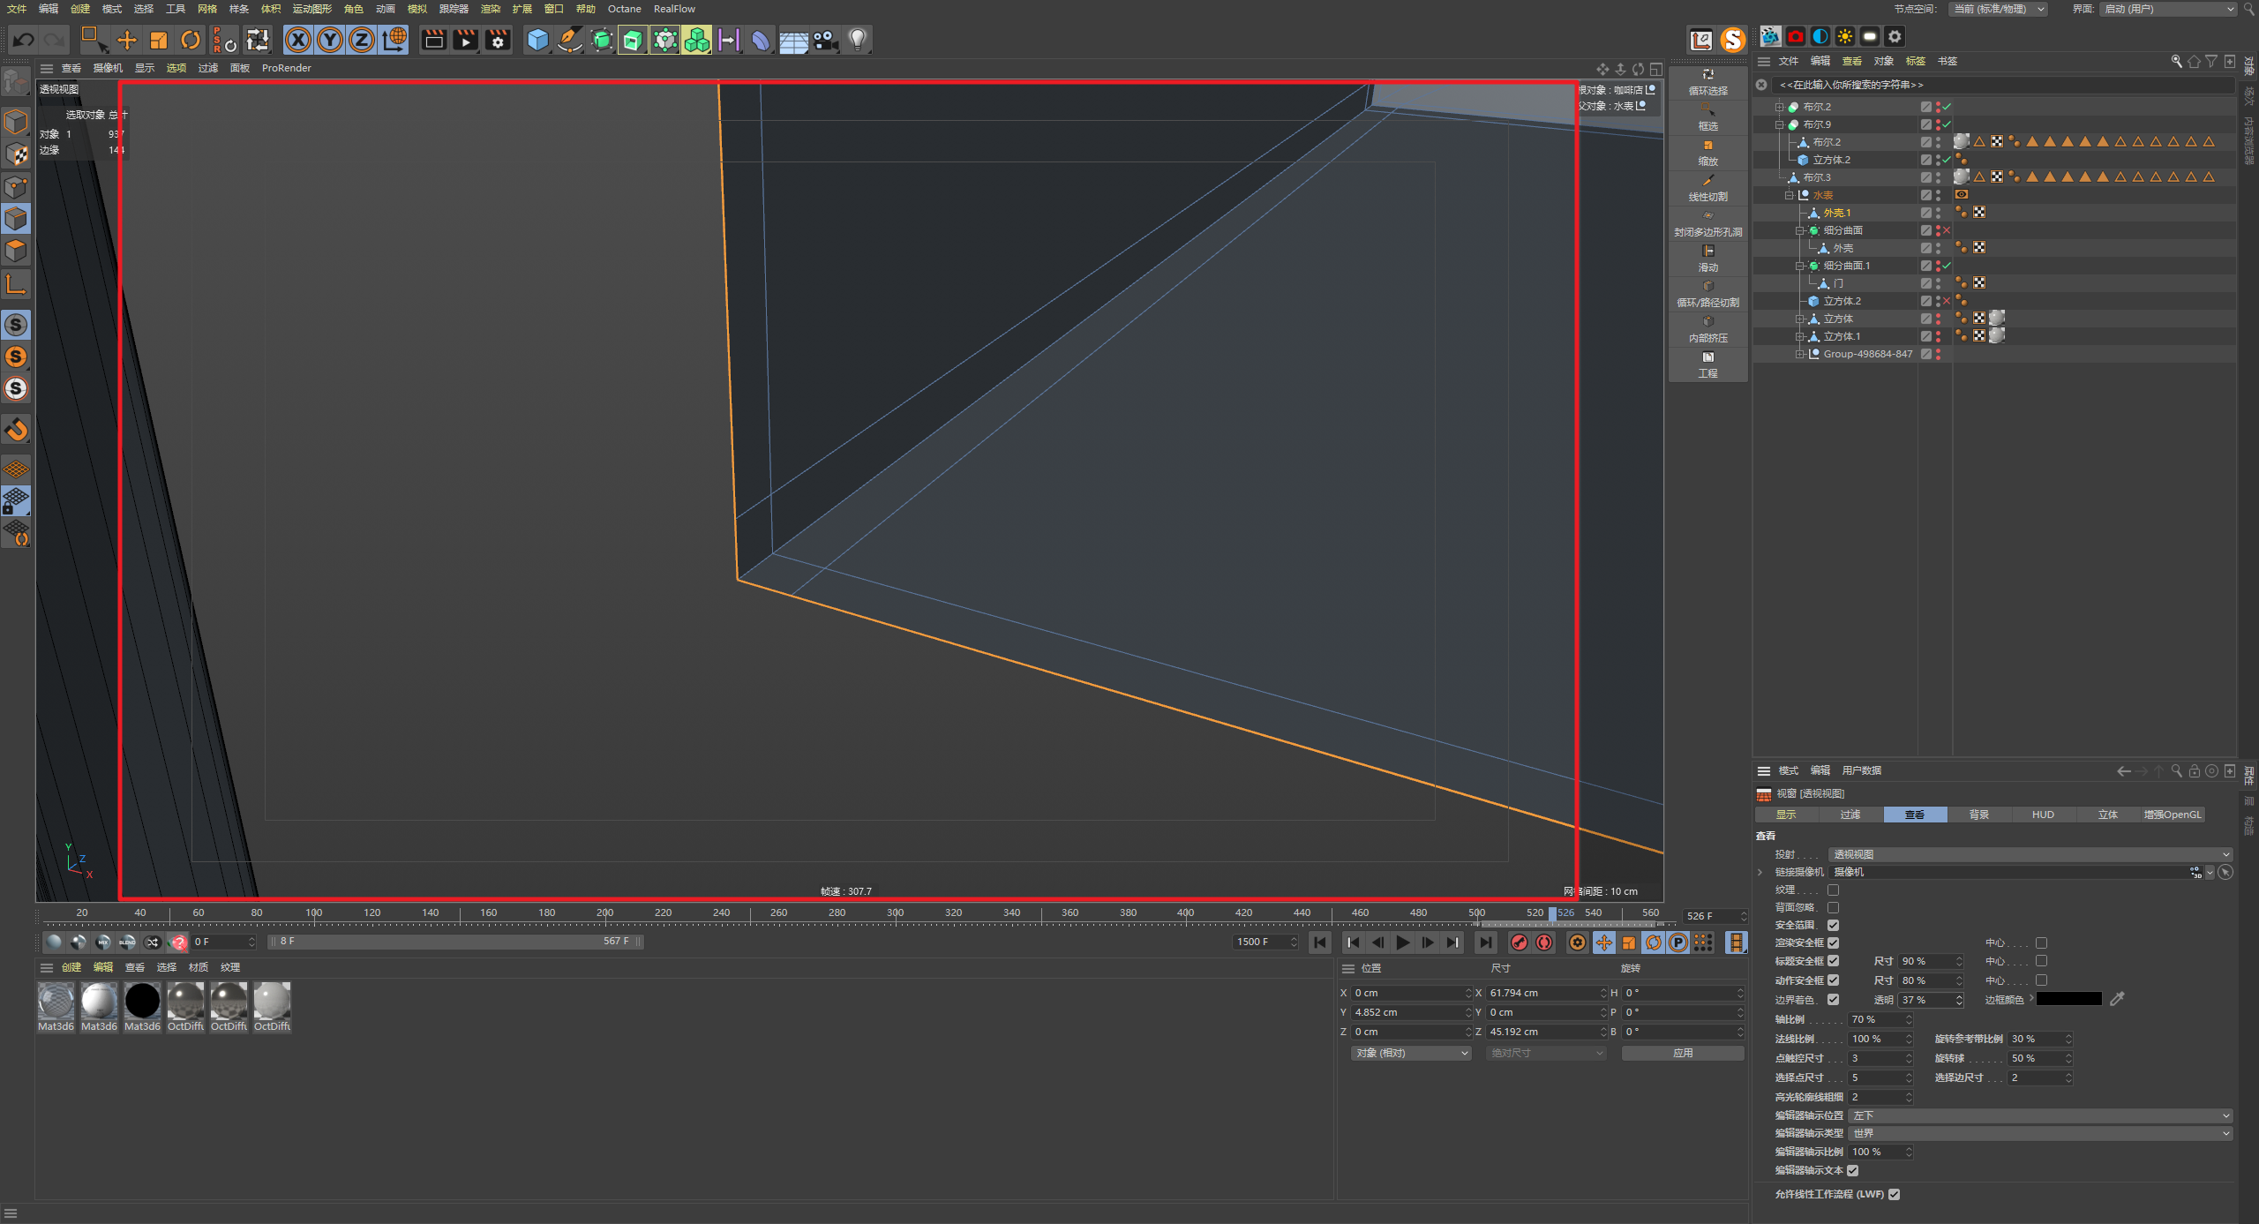Open the 网格 menu in menu bar

coord(207,9)
